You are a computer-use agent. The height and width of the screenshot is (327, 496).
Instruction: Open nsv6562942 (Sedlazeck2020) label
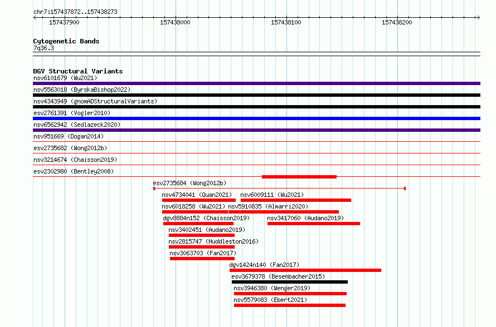77,125
